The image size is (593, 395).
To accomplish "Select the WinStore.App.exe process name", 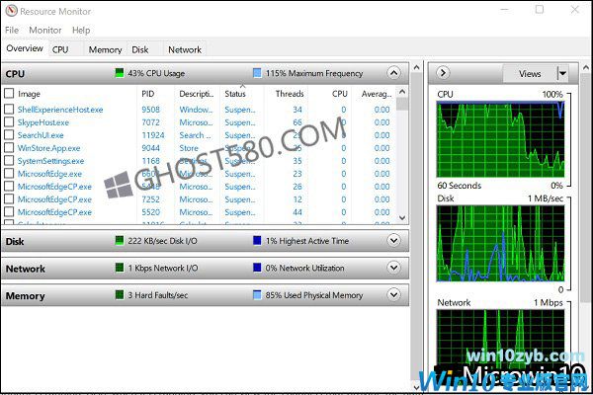I will (x=48, y=148).
